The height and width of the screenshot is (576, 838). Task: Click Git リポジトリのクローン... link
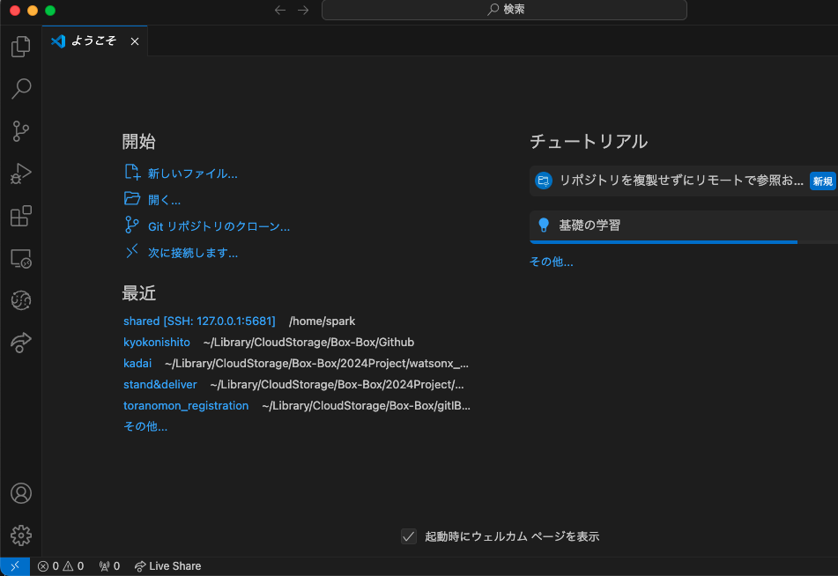tap(219, 226)
